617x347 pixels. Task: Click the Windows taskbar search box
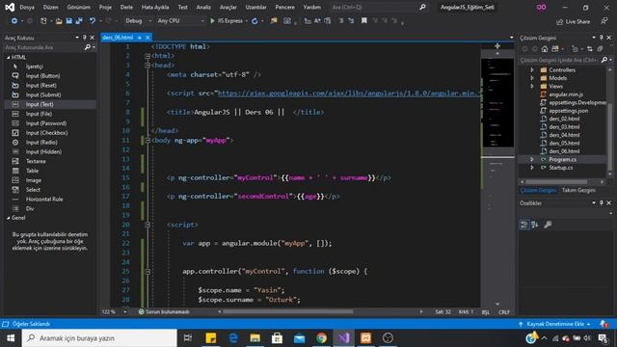[99, 338]
